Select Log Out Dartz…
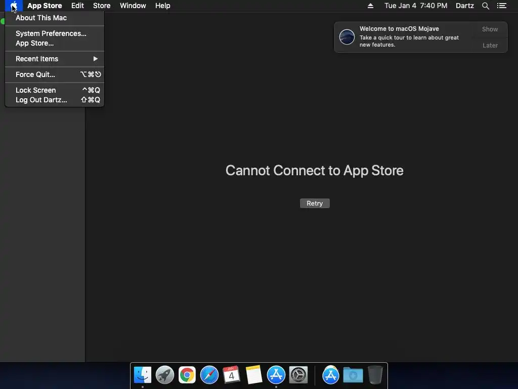The height and width of the screenshot is (389, 518). click(x=55, y=100)
